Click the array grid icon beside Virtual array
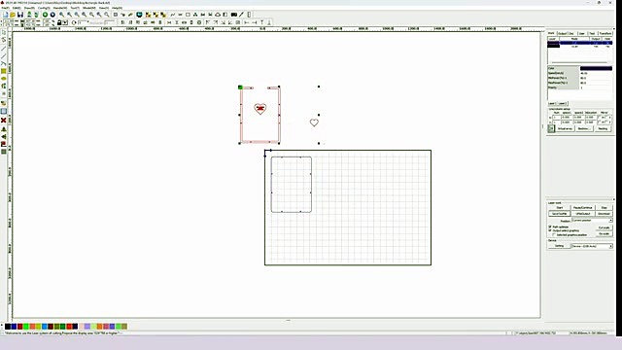 point(551,128)
